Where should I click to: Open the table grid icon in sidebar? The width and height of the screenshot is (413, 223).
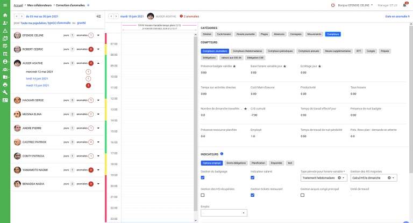tap(5, 46)
